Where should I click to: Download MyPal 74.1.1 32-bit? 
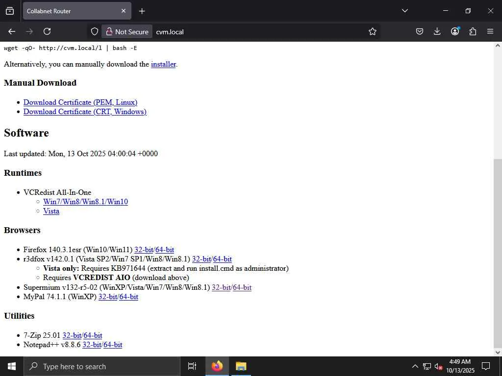click(108, 297)
